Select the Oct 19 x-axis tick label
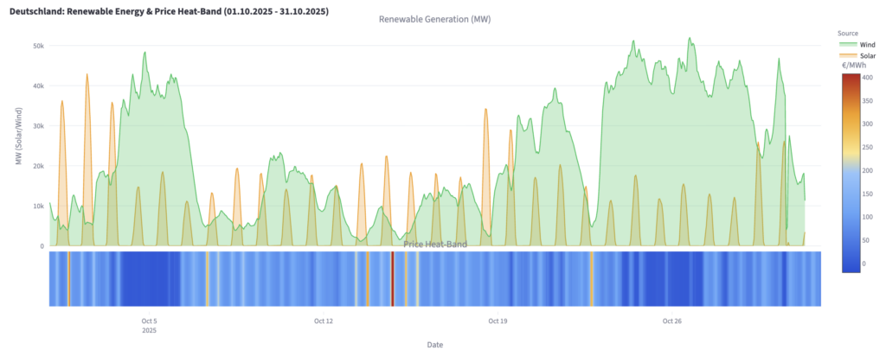 498,321
